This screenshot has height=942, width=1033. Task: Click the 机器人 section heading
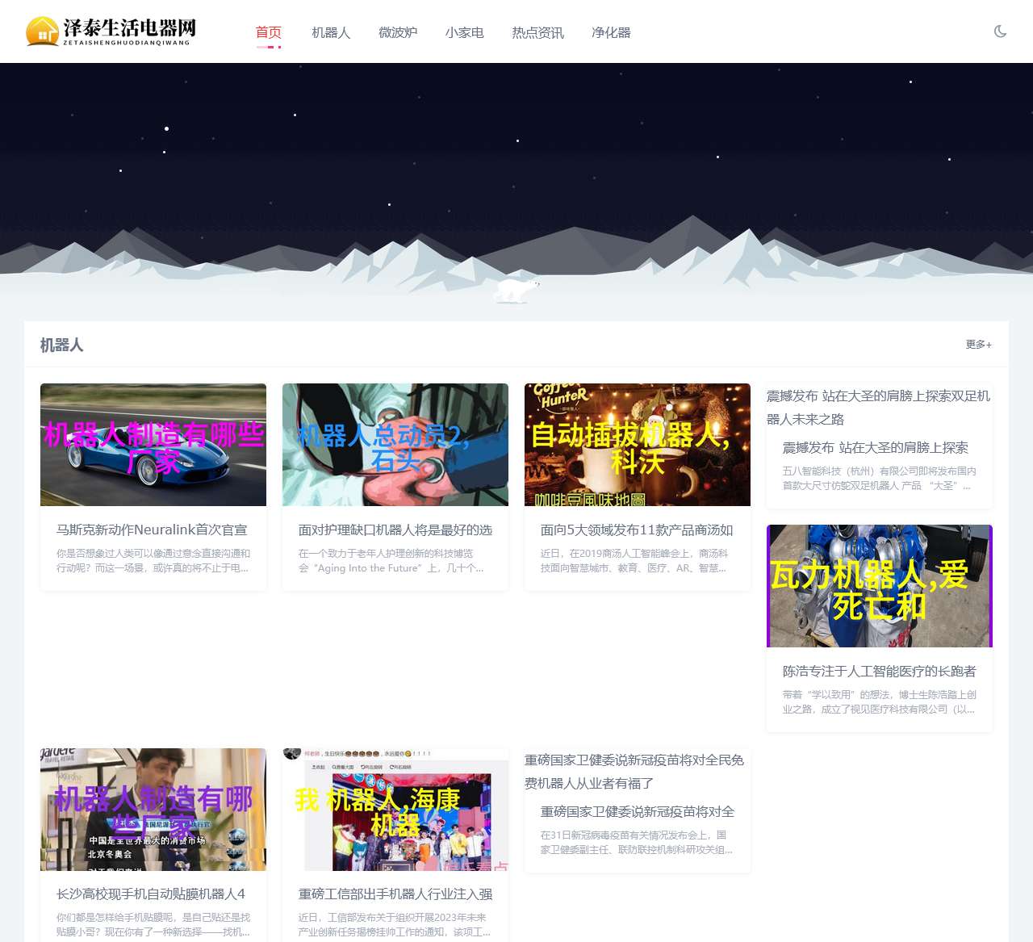[x=62, y=345]
